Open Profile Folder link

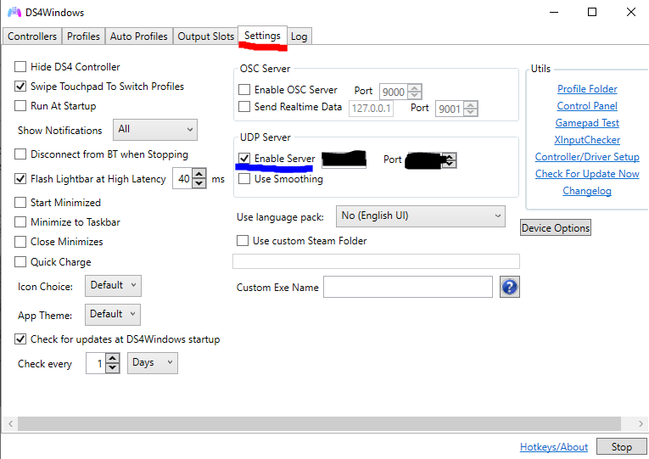pyautogui.click(x=587, y=89)
